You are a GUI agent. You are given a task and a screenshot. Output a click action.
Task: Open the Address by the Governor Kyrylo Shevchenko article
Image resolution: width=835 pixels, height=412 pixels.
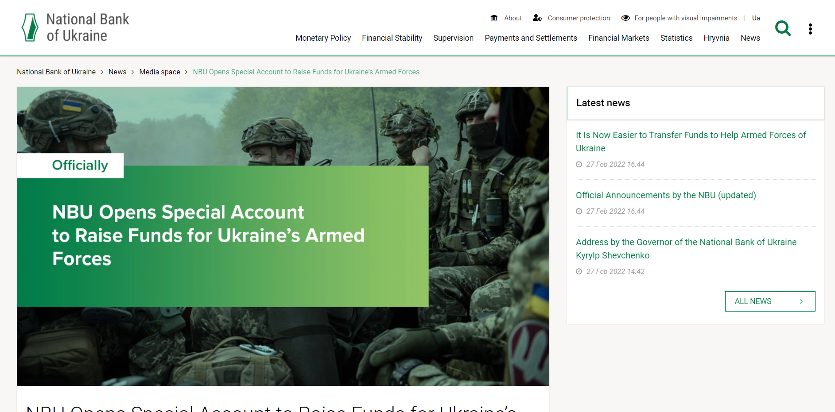[686, 249]
